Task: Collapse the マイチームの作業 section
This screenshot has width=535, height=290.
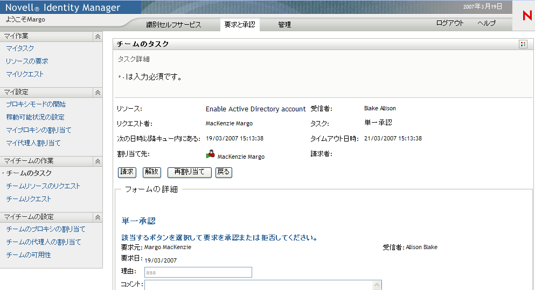Action: click(98, 161)
